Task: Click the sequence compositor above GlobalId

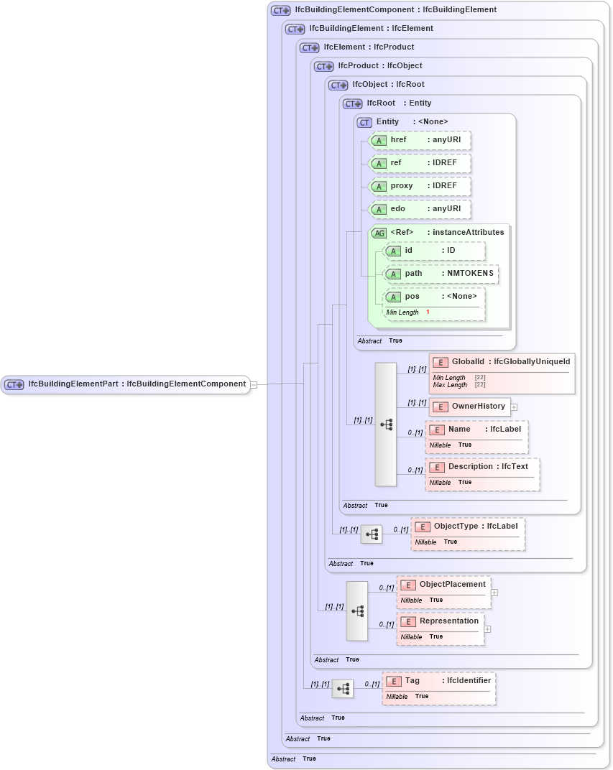Action: [386, 424]
